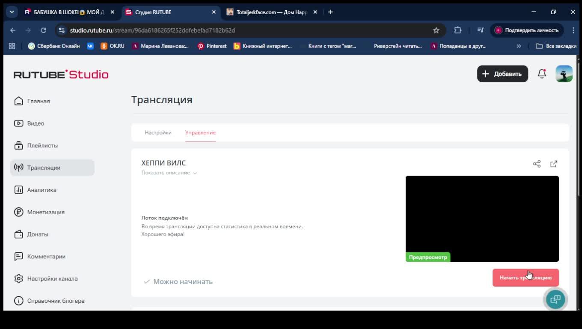Open the apps grid in bookmarks bar
The image size is (582, 329).
[x=12, y=46]
